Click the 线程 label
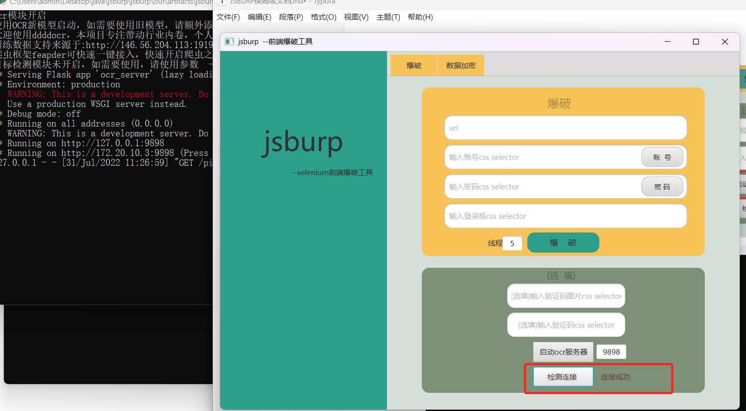 tap(495, 243)
